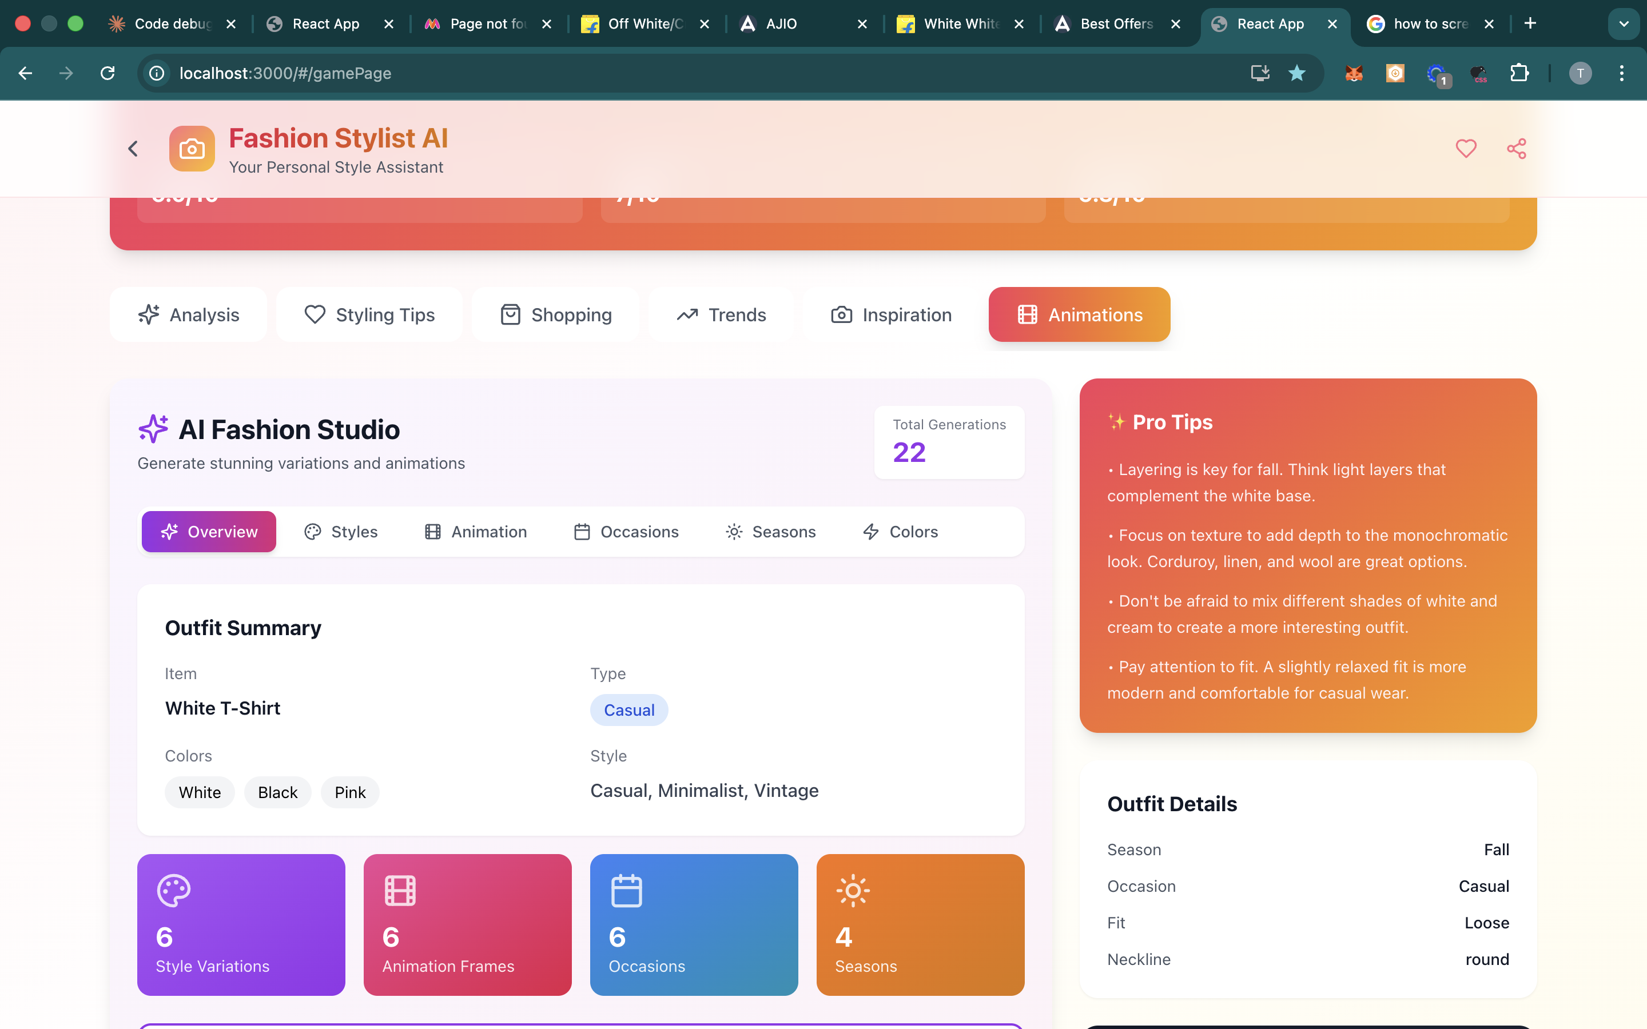Screen dimensions: 1647x1029
Task: Open the Chrome three-dot menu
Action: 1621,73
